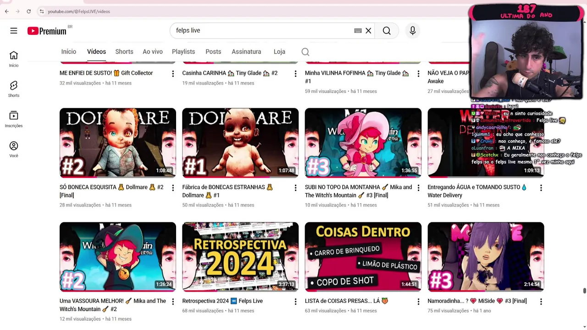The image size is (587, 330).
Task: Go forward with browser forward arrow
Action: [x=17, y=11]
